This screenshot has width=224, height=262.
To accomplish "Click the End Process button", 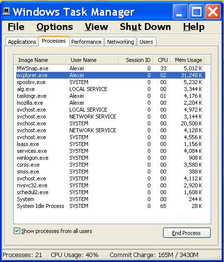I will pyautogui.click(x=187, y=233).
